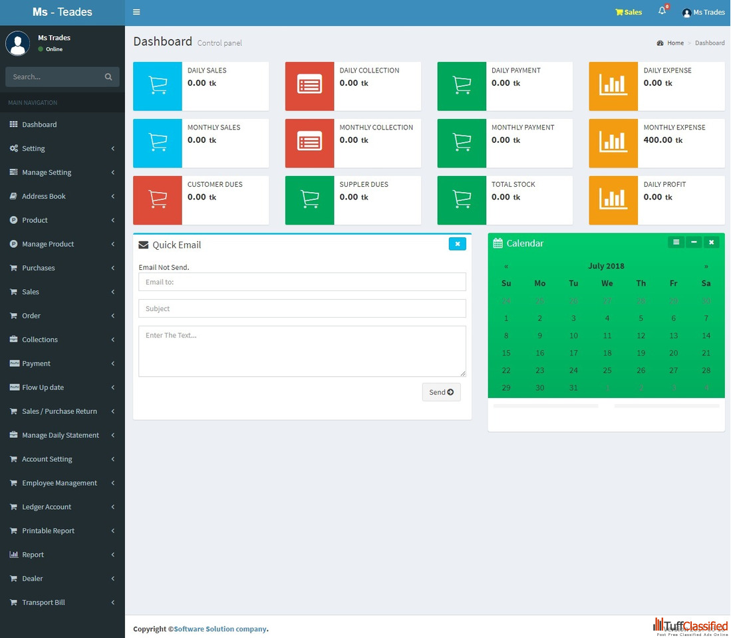Click the sidebar search magnifier icon
Image resolution: width=731 pixels, height=638 pixels.
click(108, 77)
